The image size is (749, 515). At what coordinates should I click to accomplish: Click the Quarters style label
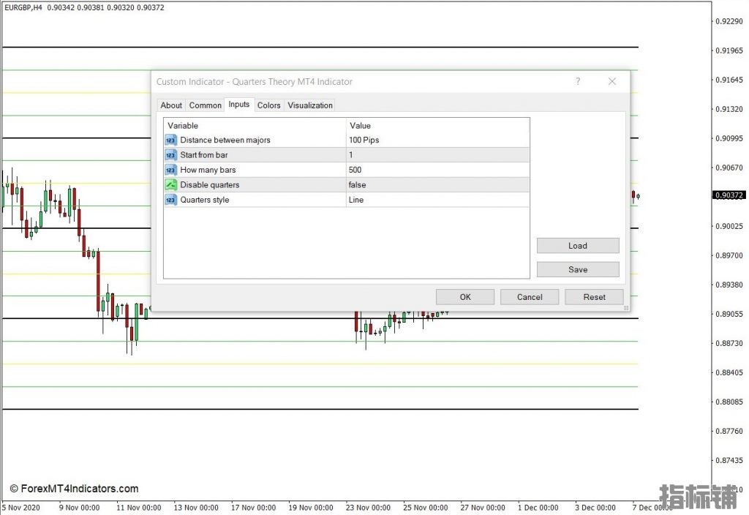coord(205,200)
